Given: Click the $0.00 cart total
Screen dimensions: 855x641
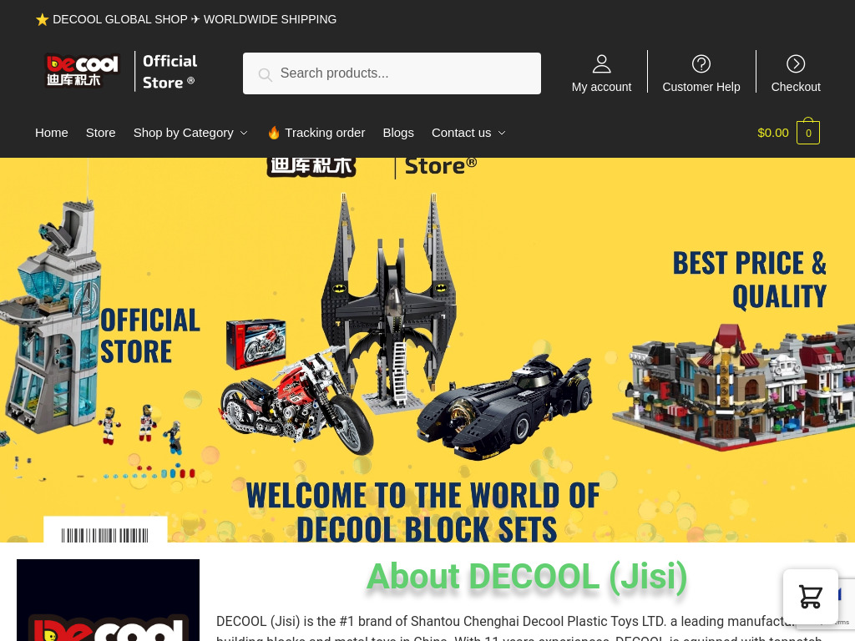Looking at the screenshot, I should [x=772, y=133].
